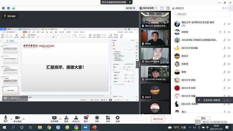The height and width of the screenshot is (131, 233).
Task: Open the 邀请 invite icon
Action: coord(66,118)
